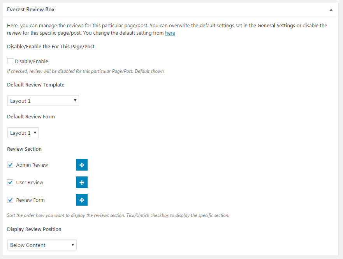Screen dimensions: 343x259
Task: Click the User Review label
Action: [30, 182]
